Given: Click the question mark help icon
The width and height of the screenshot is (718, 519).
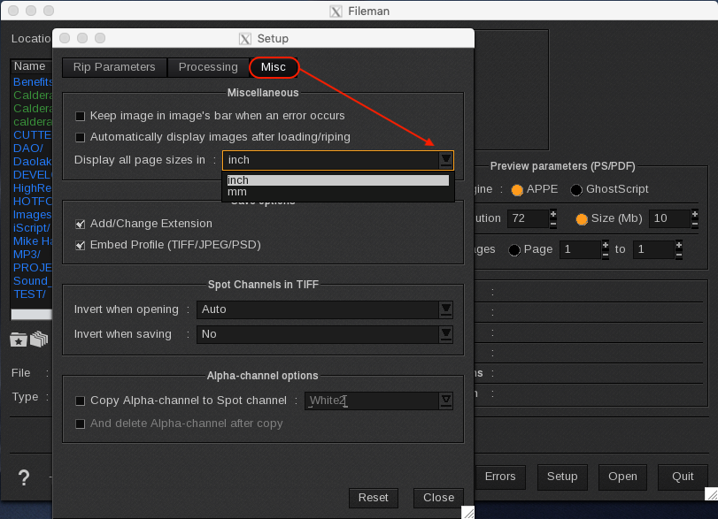Looking at the screenshot, I should click(x=24, y=477).
